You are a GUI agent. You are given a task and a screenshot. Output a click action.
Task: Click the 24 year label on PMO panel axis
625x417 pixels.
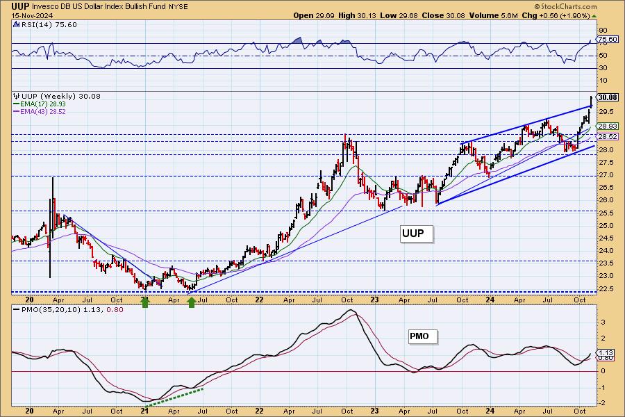click(490, 411)
